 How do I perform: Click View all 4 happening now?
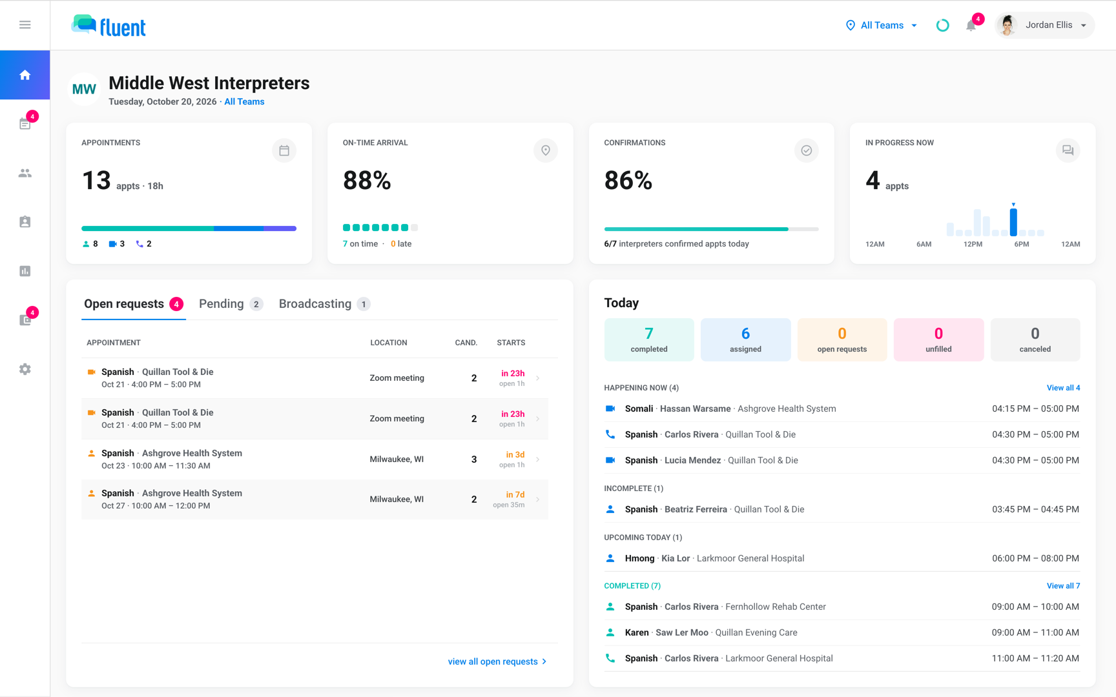[1063, 388]
